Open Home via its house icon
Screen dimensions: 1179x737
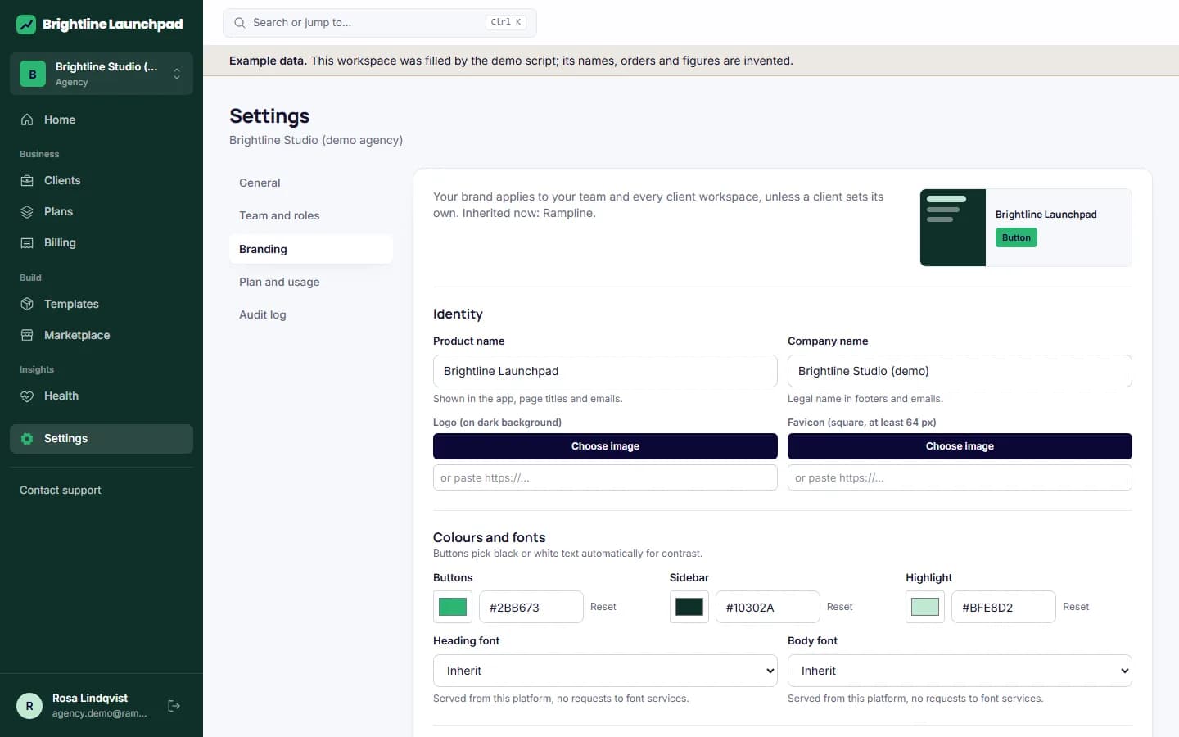point(27,120)
